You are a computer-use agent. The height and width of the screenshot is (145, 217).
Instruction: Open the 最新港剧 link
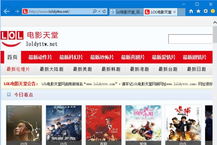click(x=139, y=69)
